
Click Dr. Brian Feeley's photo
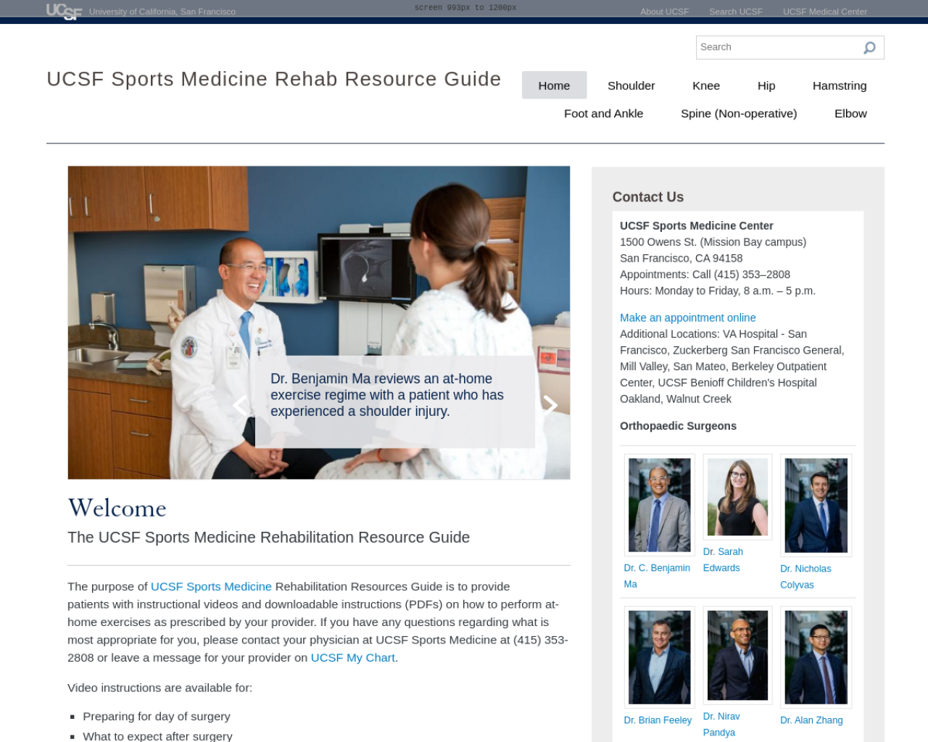coord(659,657)
